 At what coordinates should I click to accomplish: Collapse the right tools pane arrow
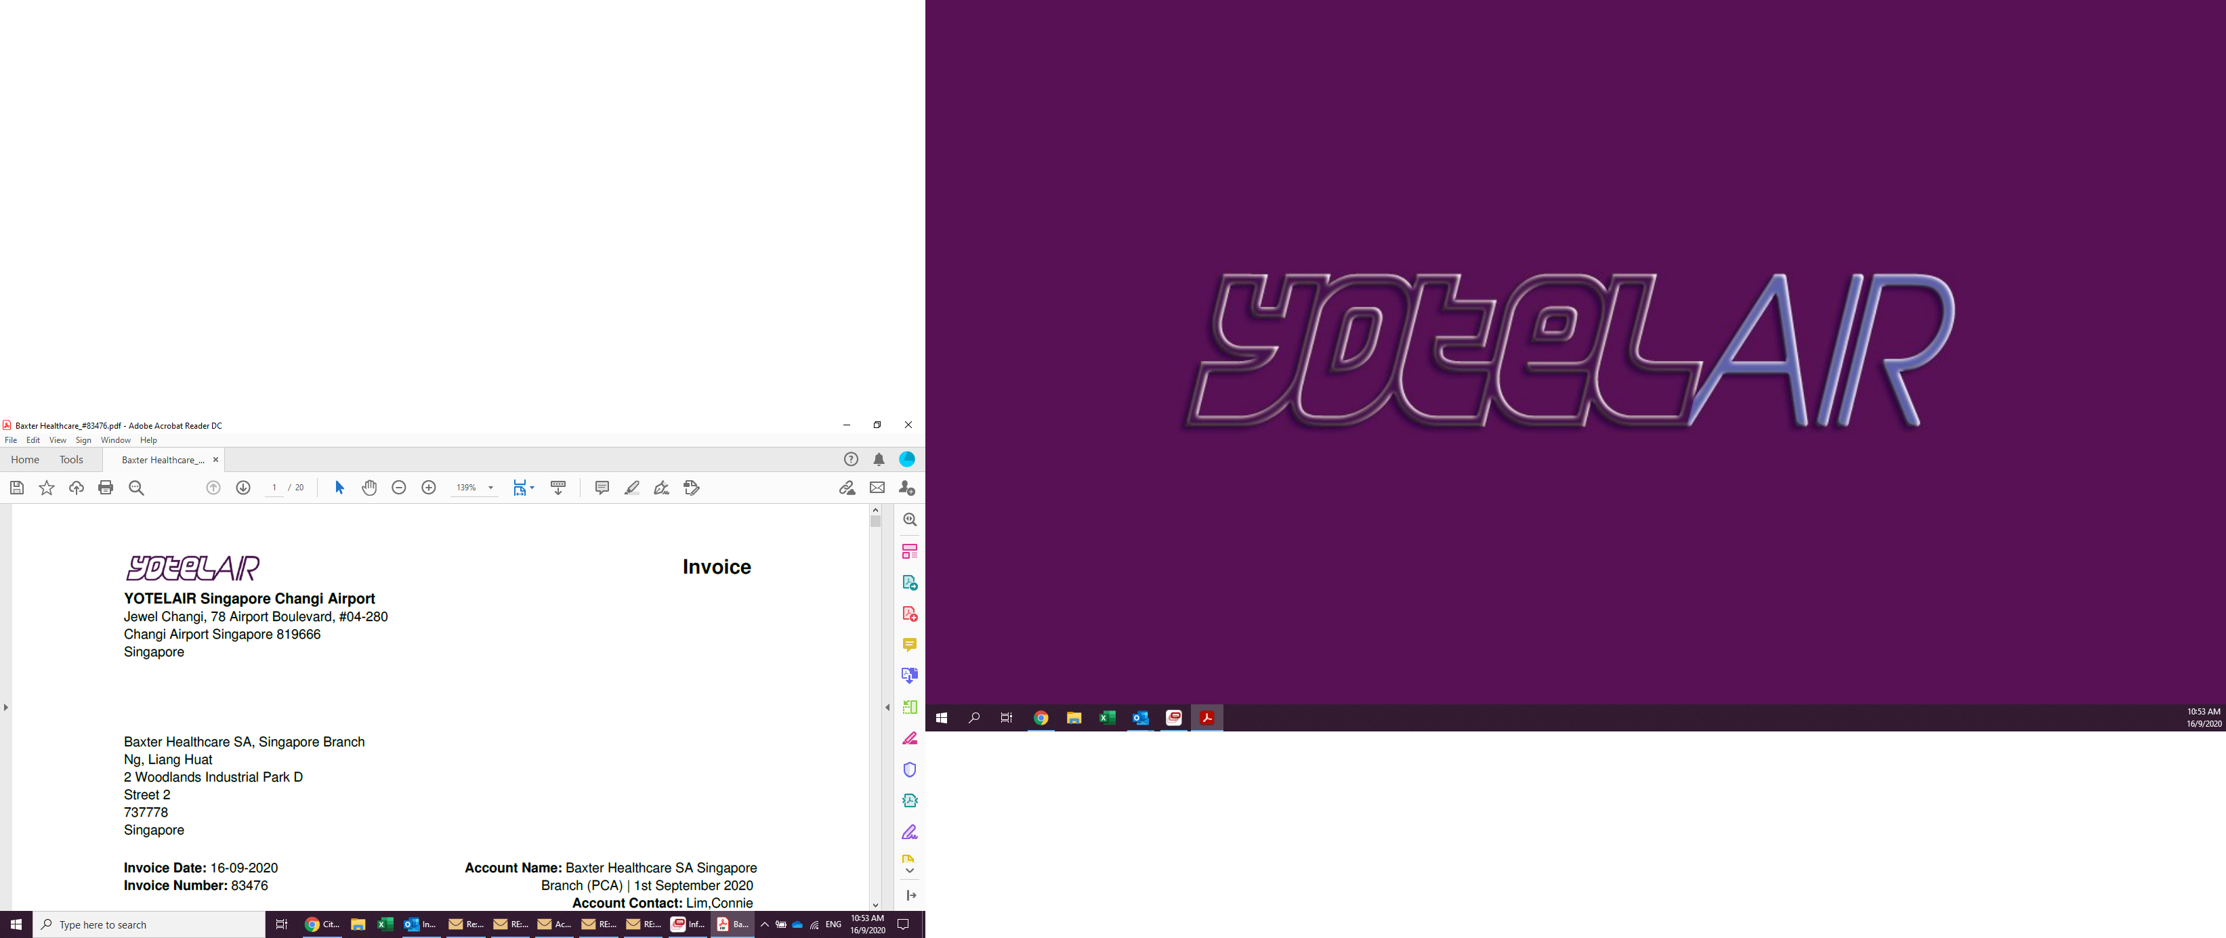click(887, 707)
